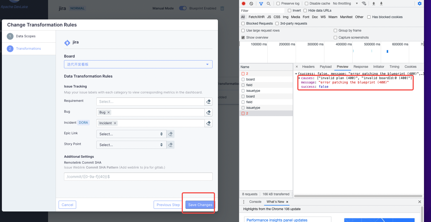
Task: Clear the network log
Action: tap(251, 4)
